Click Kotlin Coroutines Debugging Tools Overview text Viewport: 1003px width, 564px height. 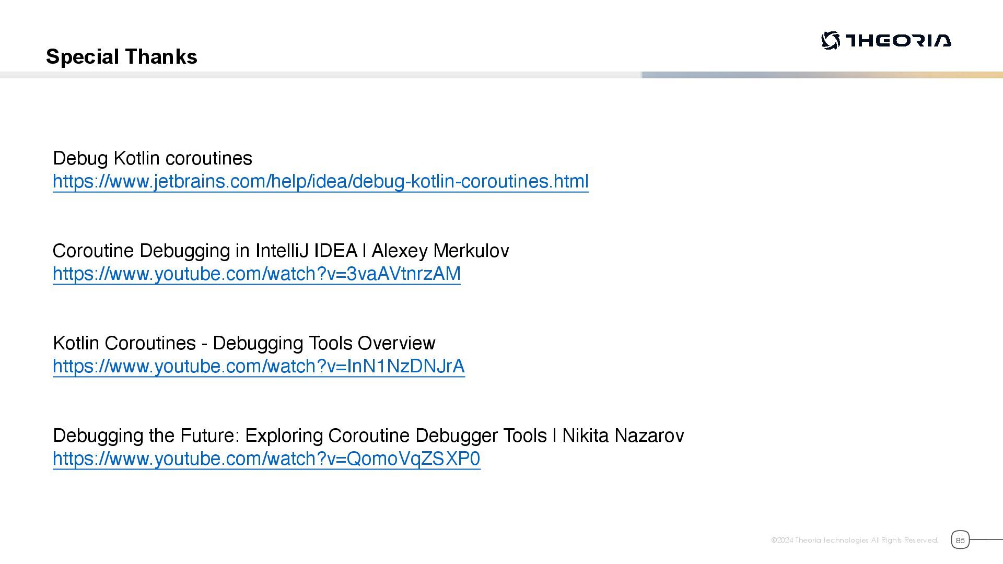244,343
